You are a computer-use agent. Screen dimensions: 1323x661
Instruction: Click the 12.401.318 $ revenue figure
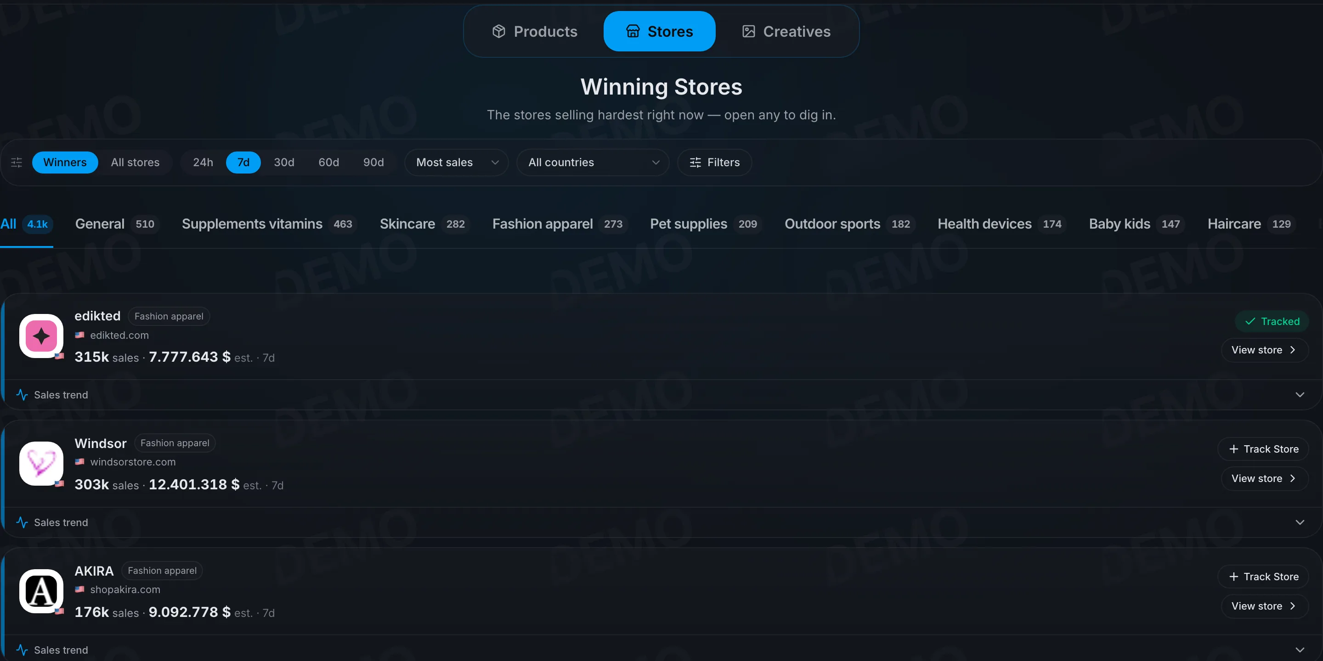click(194, 484)
